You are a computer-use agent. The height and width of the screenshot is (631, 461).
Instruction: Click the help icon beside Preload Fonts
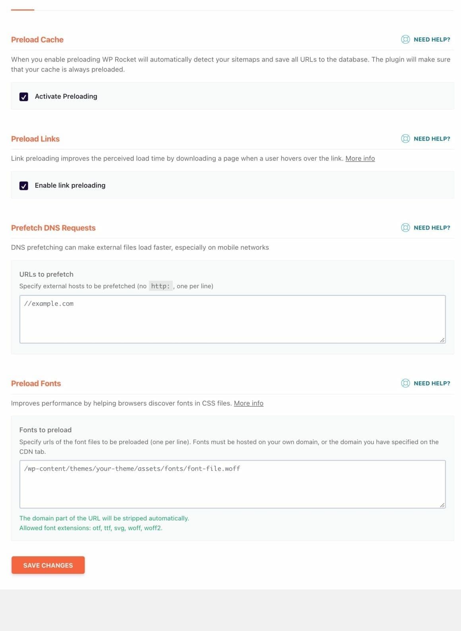point(405,383)
